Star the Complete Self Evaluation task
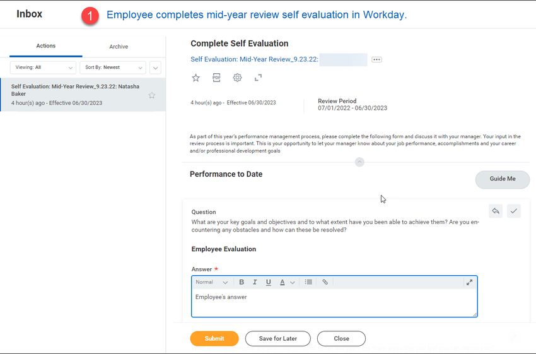This screenshot has height=354, width=536. pos(195,78)
